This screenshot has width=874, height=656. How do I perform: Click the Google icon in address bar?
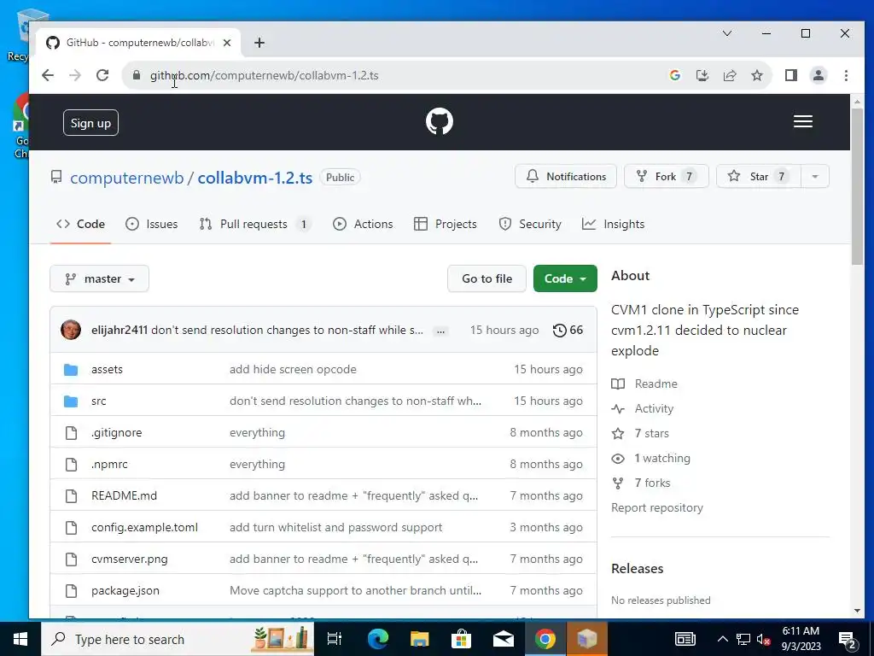coord(674,75)
